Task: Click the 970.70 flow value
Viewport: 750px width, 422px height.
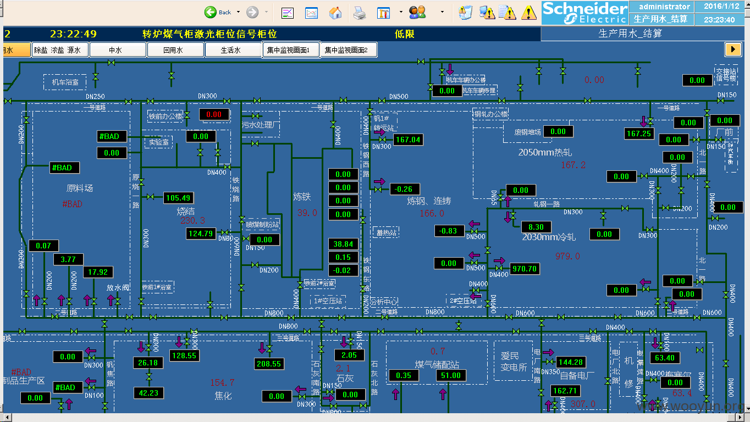Action: click(x=525, y=269)
